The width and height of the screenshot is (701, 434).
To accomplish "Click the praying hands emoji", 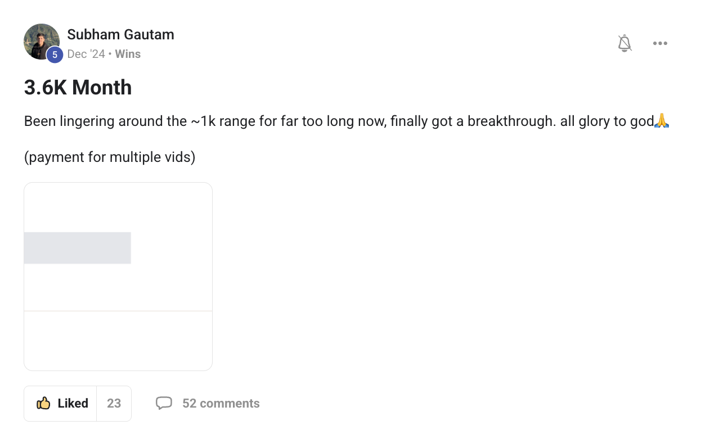I will click(662, 121).
